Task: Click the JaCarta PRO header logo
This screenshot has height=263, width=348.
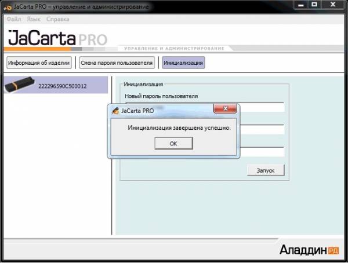Action: 57,38
